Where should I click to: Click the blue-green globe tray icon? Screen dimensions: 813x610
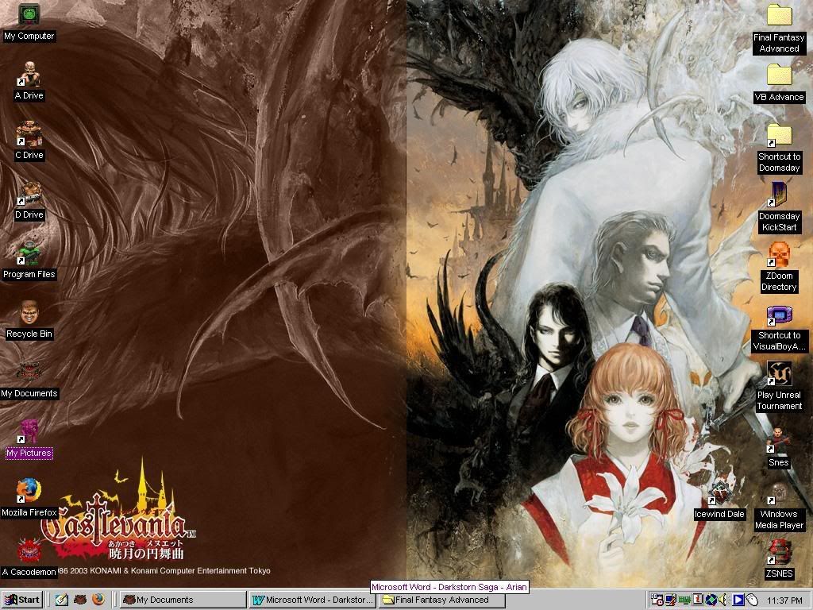[711, 600]
